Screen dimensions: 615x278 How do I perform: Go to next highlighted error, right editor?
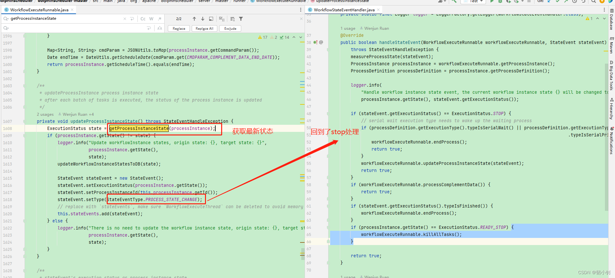604,19
